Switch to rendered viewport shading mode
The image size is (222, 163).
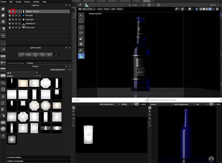pos(210,9)
